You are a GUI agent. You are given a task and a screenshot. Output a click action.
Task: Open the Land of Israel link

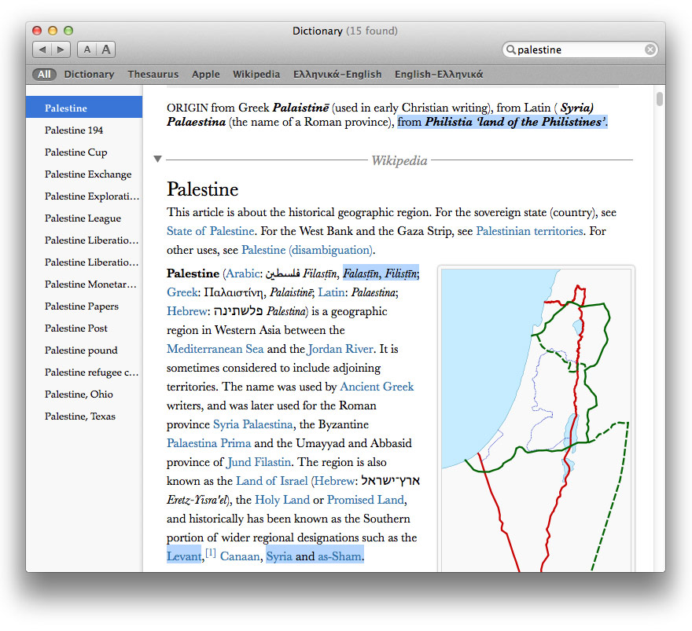coord(272,481)
